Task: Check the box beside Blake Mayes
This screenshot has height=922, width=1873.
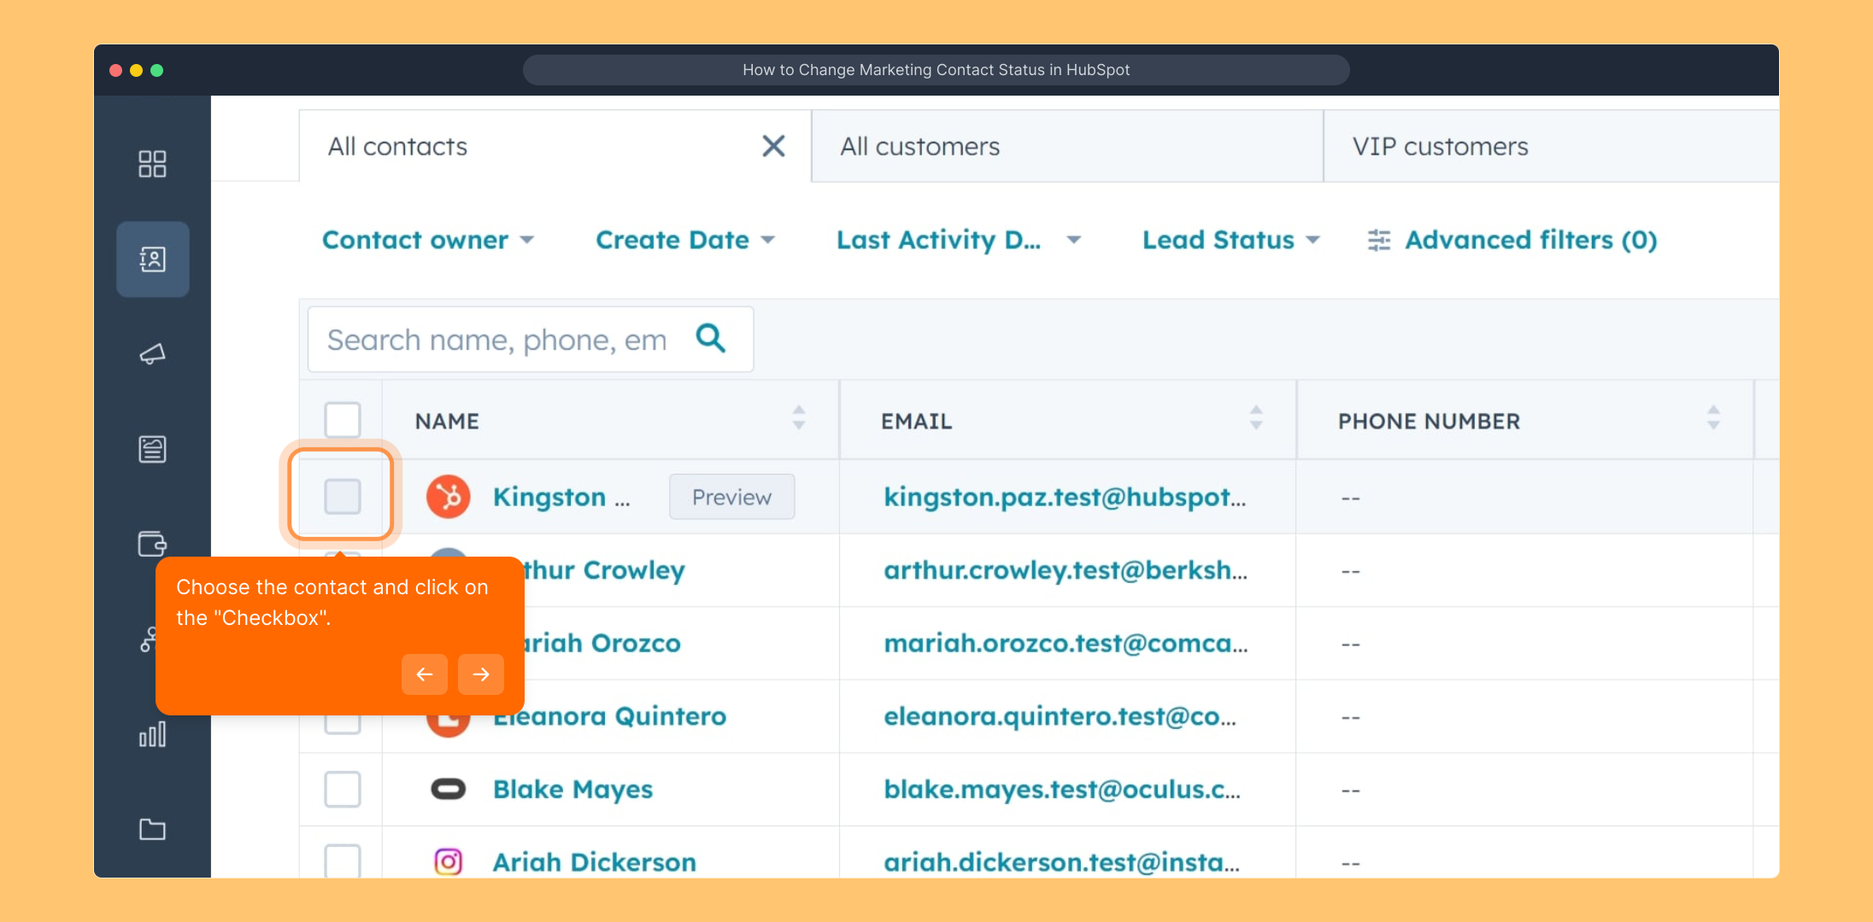Action: [x=343, y=789]
